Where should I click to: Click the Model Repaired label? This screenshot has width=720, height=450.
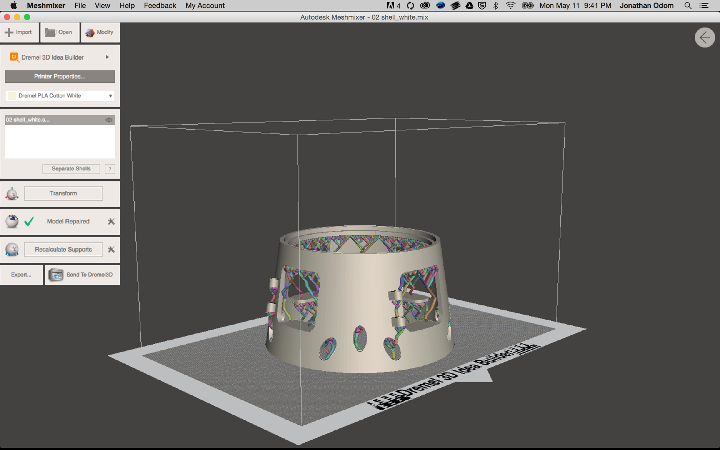68,222
